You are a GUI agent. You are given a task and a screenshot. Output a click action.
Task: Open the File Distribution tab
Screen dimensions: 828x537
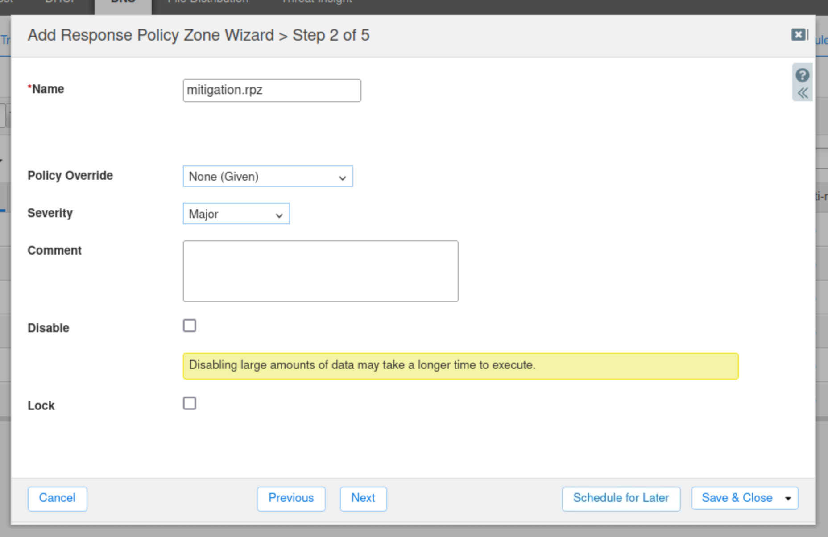click(208, 2)
